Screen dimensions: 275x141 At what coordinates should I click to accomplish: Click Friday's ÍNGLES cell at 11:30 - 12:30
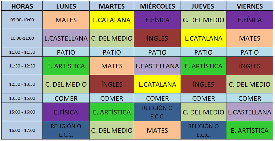click(250, 66)
